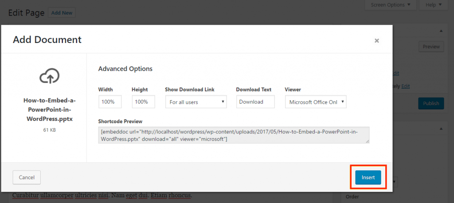Viewport: 454px width, 203px height.
Task: Cancel the Add Document dialog
Action: click(27, 177)
